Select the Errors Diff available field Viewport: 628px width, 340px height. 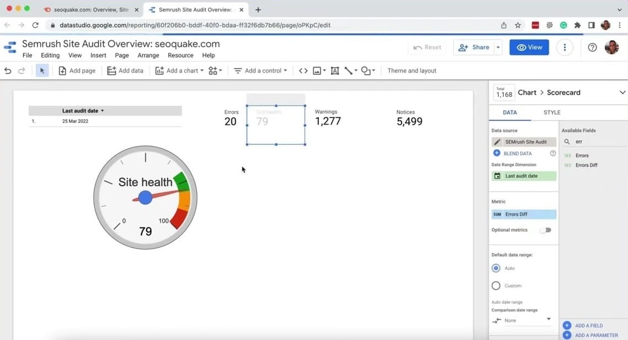(586, 165)
